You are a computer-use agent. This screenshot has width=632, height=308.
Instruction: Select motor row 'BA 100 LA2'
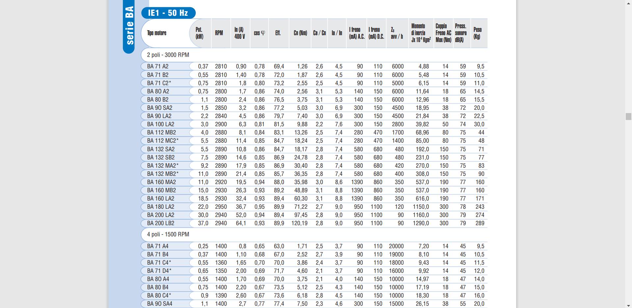314,124
